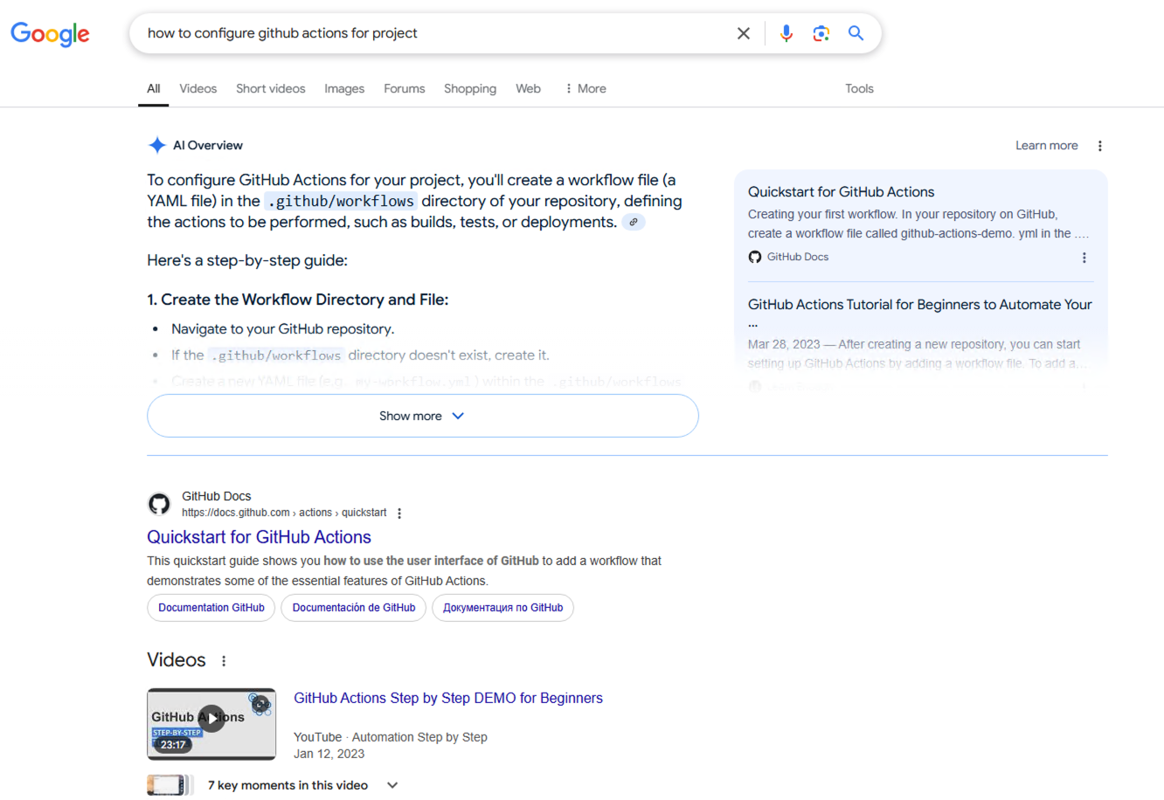Click YouTube · Automation Step by Step text

[x=391, y=737]
